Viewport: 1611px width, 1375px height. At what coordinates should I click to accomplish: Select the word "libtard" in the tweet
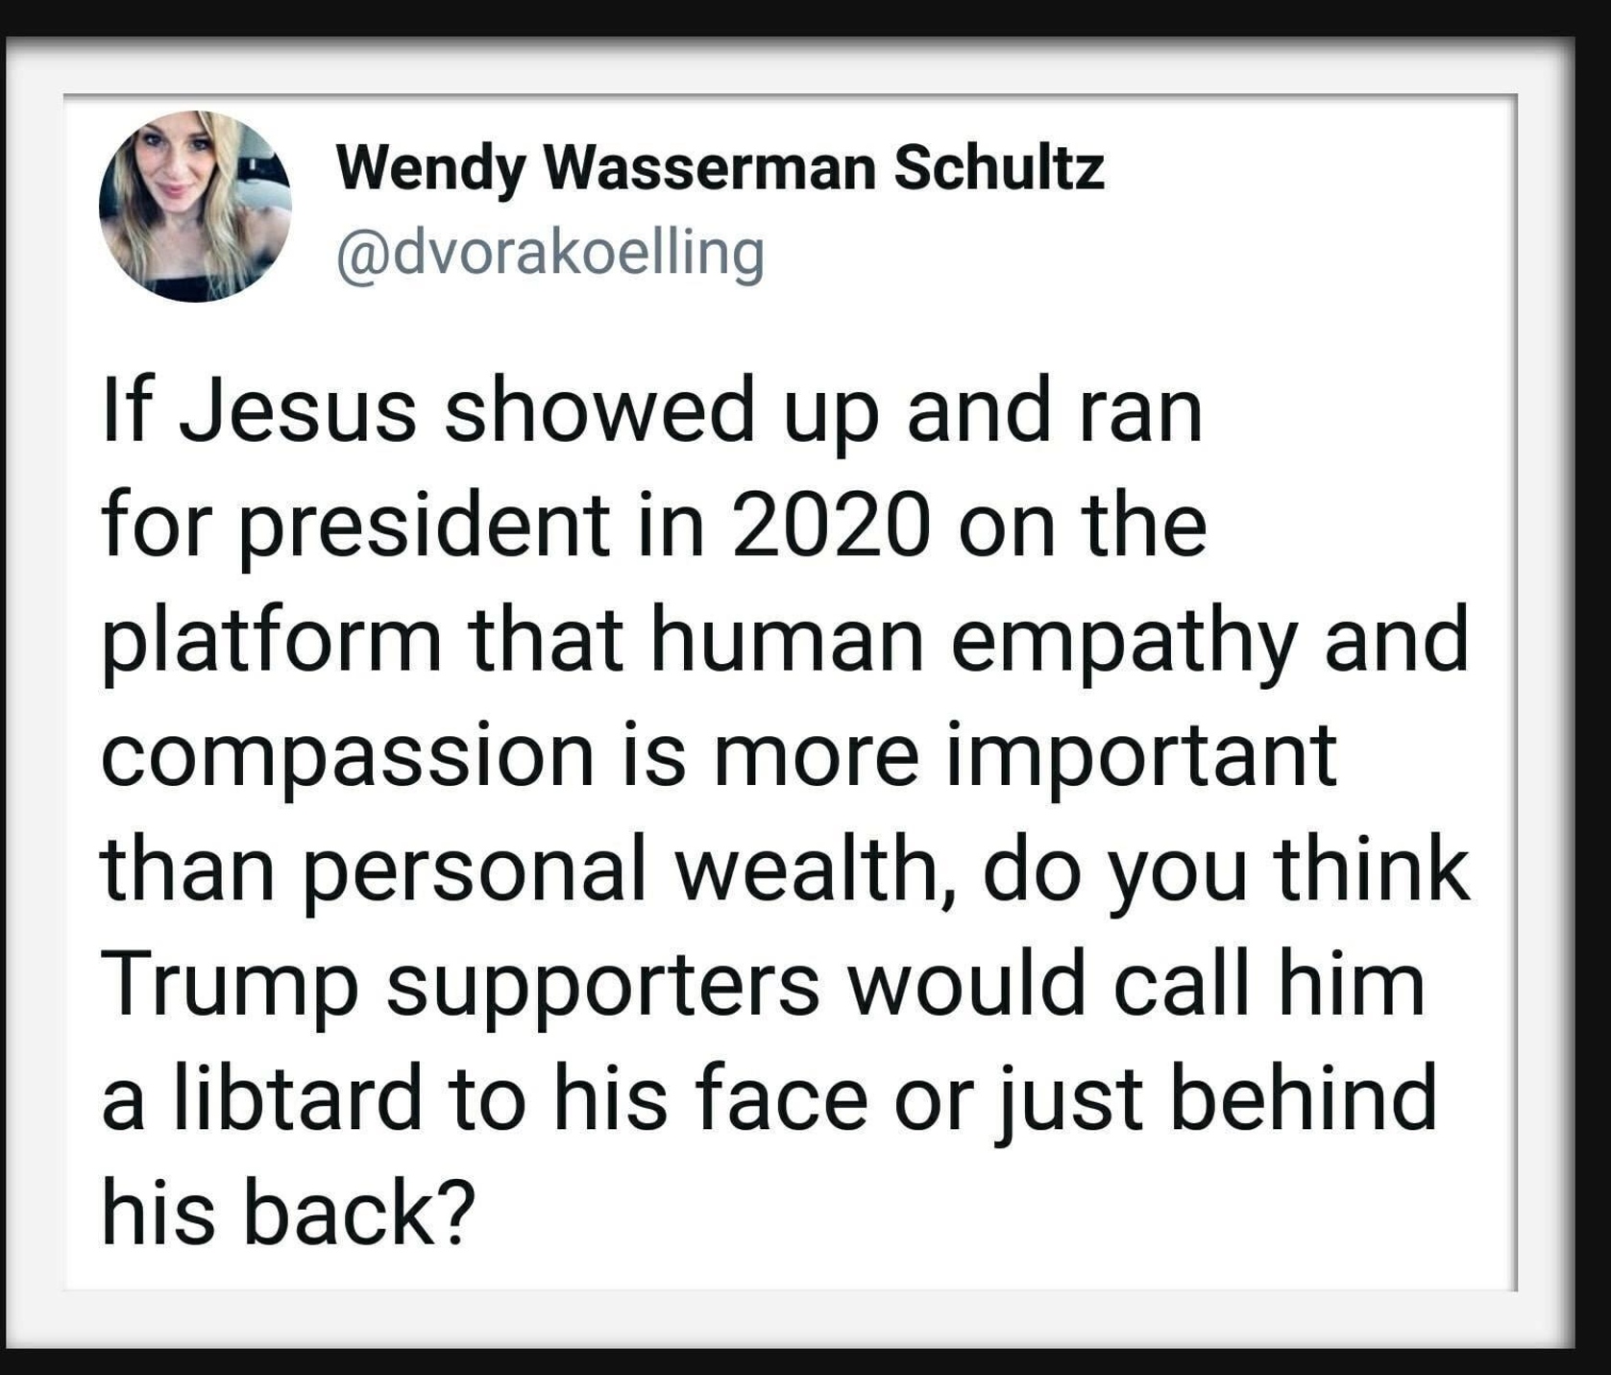click(x=298, y=1097)
